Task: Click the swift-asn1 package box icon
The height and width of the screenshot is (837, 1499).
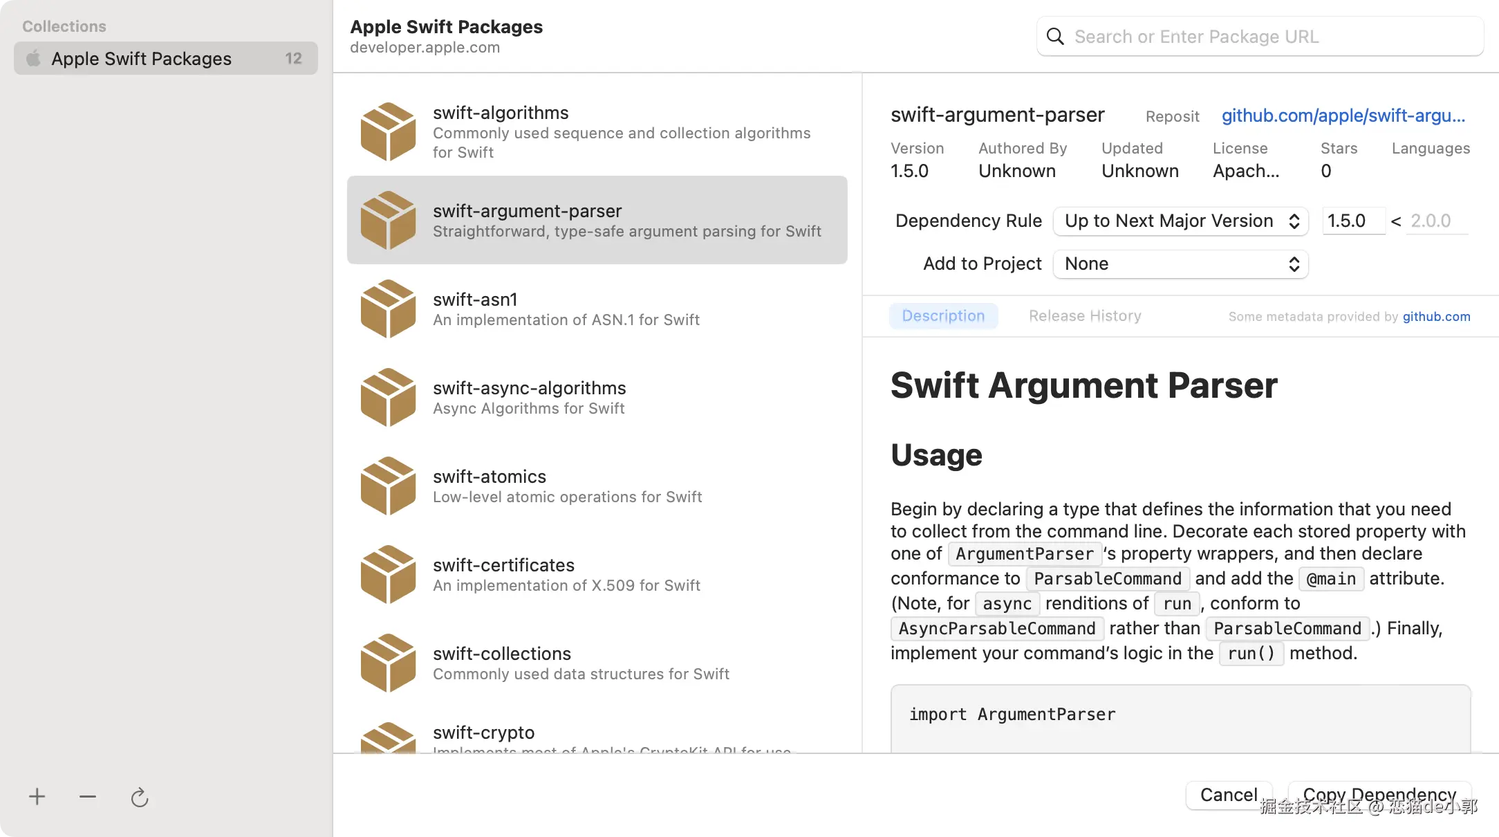Action: point(388,309)
